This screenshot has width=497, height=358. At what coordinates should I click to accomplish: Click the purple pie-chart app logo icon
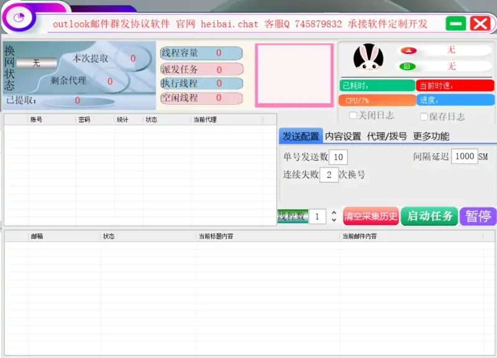click(x=17, y=19)
